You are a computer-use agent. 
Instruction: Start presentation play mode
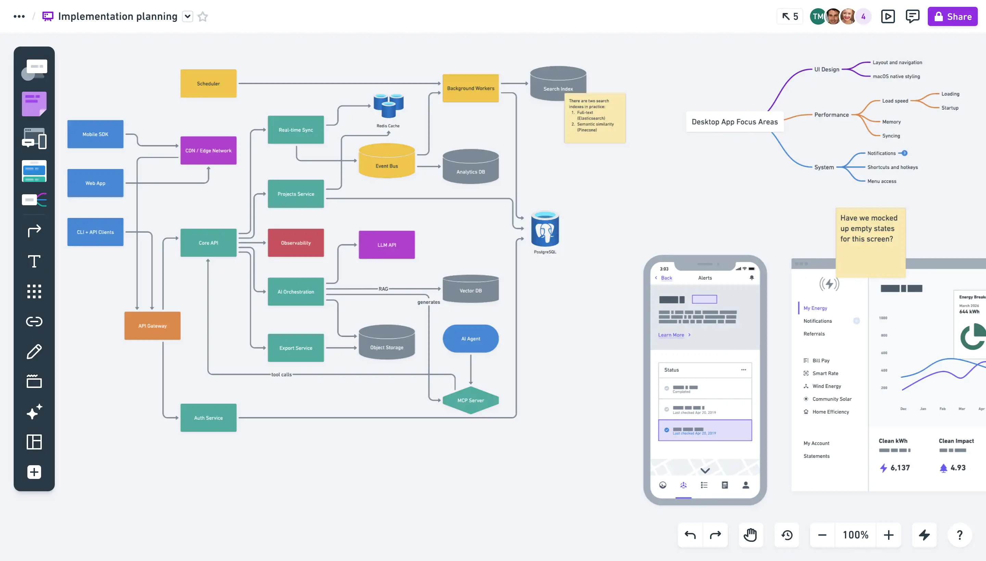point(888,16)
